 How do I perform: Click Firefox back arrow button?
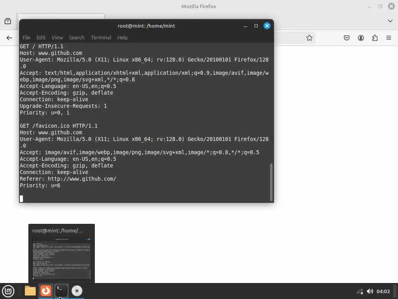9,38
